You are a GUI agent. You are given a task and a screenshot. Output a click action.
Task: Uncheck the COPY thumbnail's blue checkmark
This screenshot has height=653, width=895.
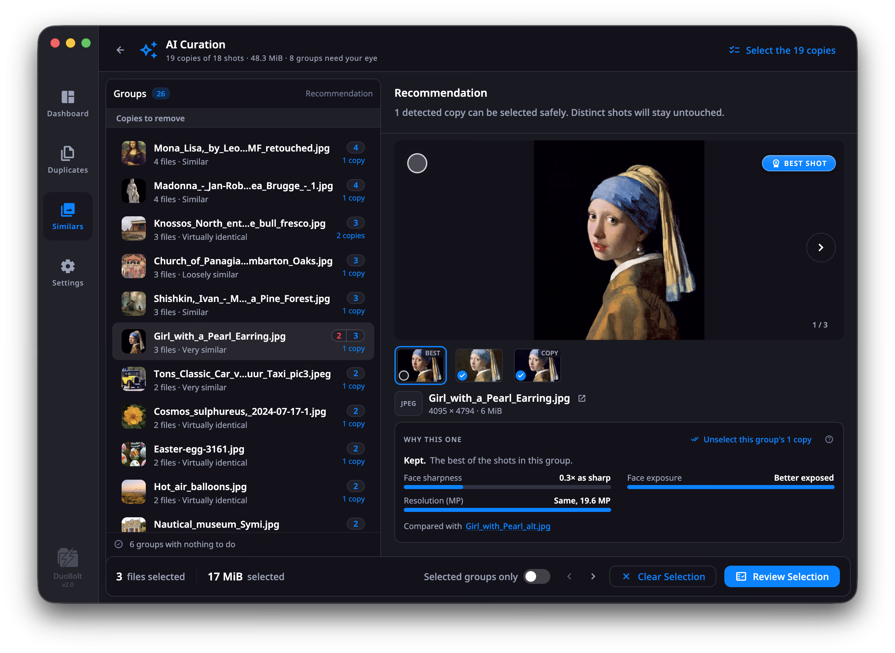pos(521,376)
